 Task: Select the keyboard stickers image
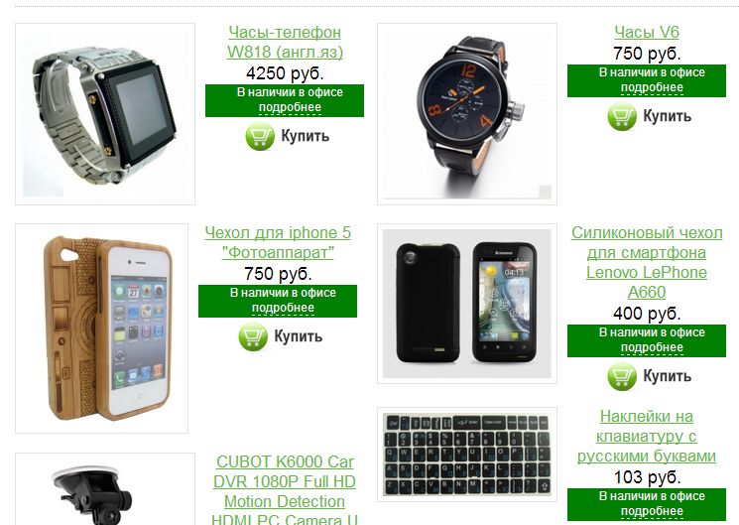pos(467,455)
